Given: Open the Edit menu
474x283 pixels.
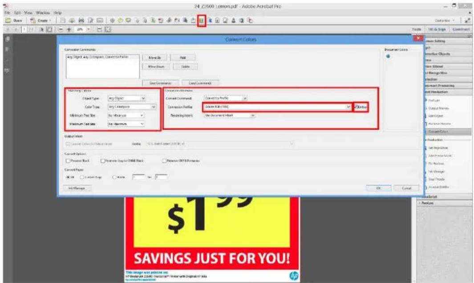Looking at the screenshot, I should pos(17,13).
